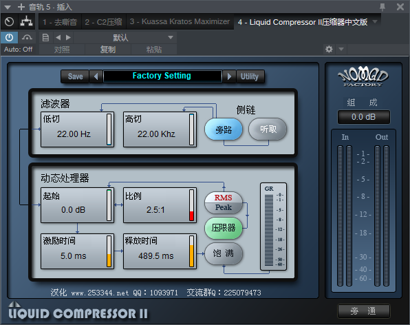Click the plus icon before 音轨 5

point(21,7)
